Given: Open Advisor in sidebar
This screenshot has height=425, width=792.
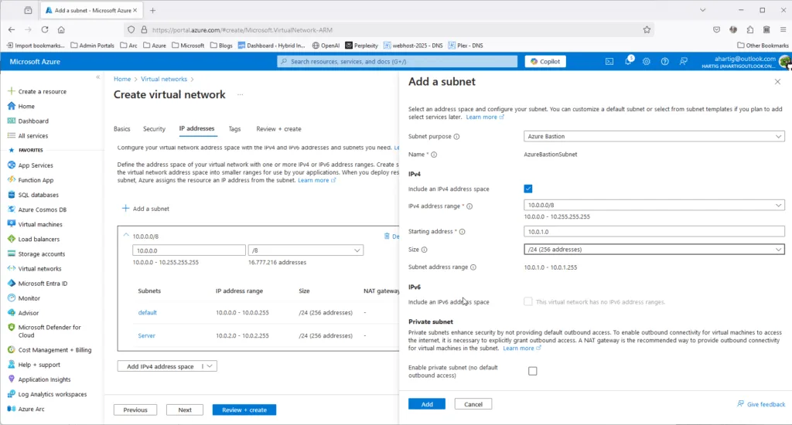Looking at the screenshot, I should (x=23, y=313).
